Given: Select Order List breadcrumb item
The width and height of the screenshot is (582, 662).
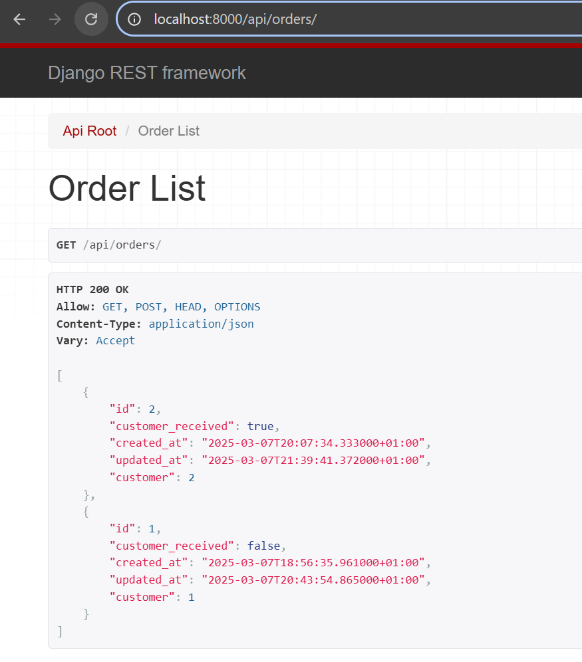Looking at the screenshot, I should point(168,131).
